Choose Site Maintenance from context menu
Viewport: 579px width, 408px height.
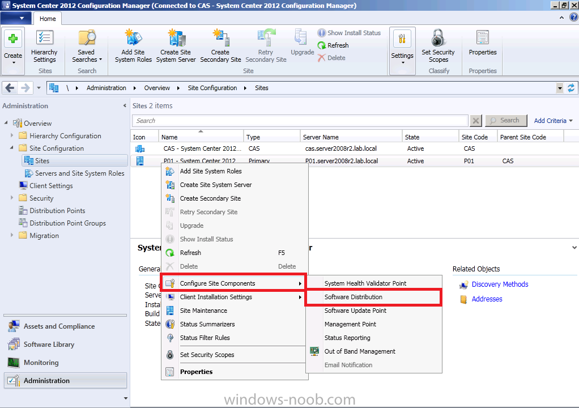pos(235,311)
